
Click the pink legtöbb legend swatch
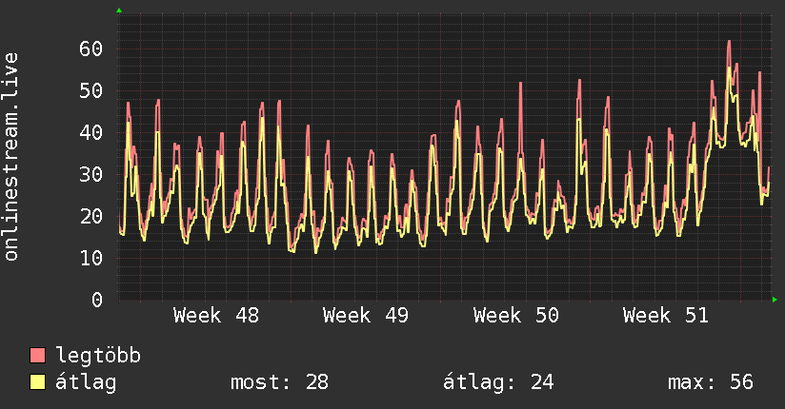[x=37, y=355]
